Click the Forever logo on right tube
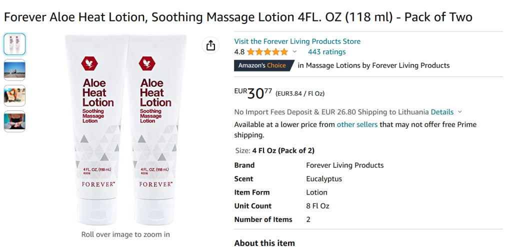 coord(147,63)
